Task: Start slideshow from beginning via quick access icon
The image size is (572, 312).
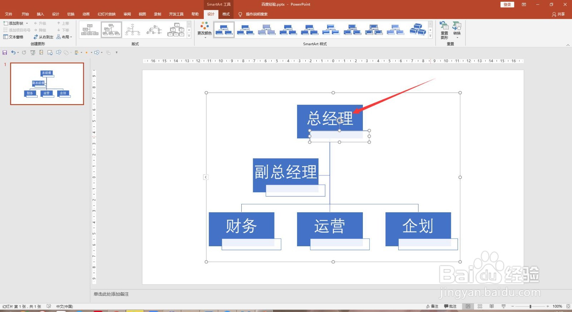Action: pos(33,53)
